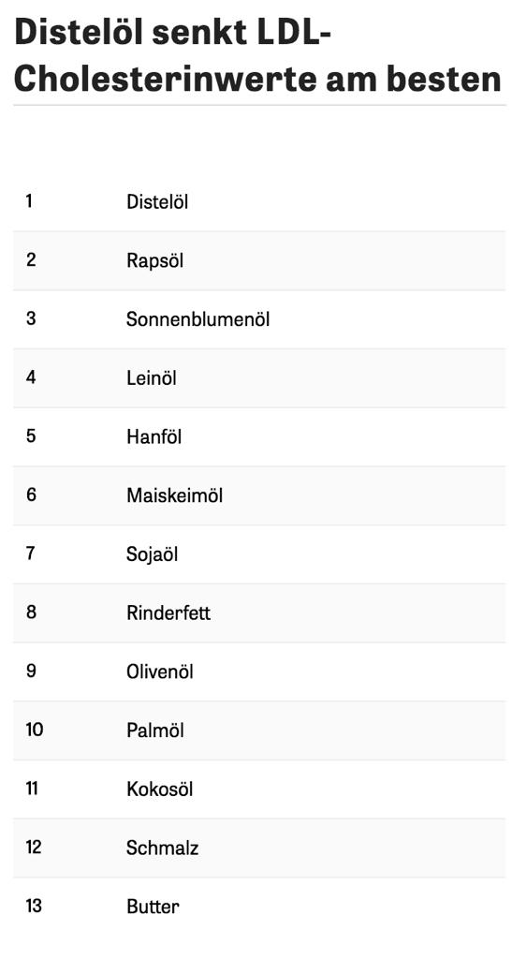
Task: Click on Kokosöl
Action: coord(159,789)
